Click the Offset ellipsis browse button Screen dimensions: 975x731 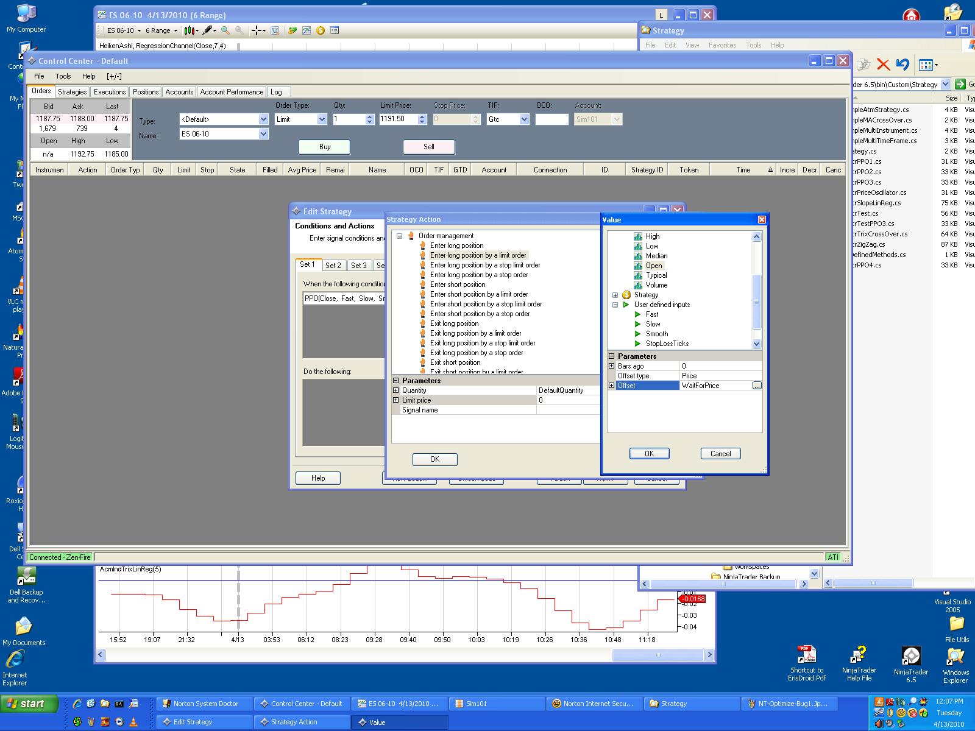pos(757,386)
